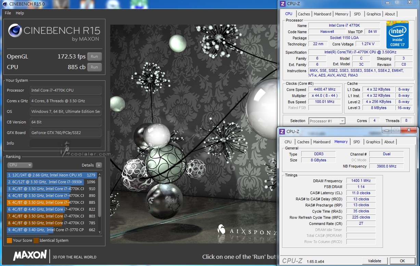Click the Code Name value 'Haswell'
This screenshot has height=266, width=420.
pyautogui.click(x=327, y=32)
